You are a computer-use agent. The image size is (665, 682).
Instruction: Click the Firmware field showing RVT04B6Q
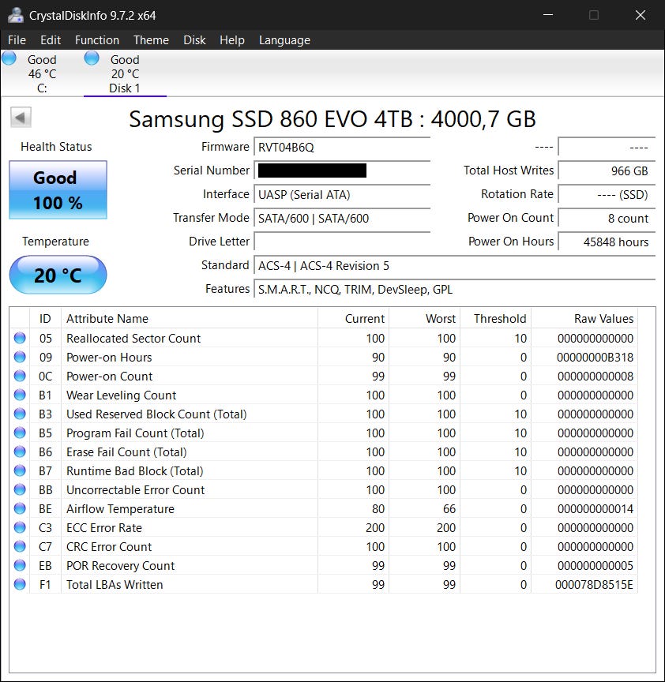click(x=342, y=147)
